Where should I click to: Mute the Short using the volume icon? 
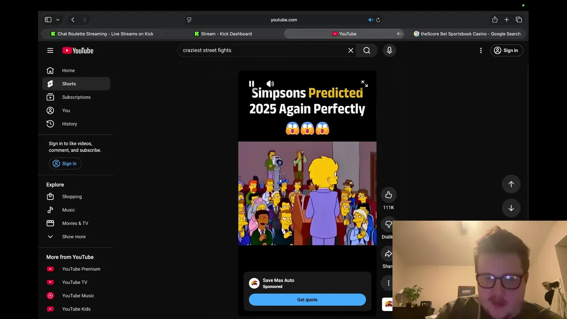(x=270, y=84)
